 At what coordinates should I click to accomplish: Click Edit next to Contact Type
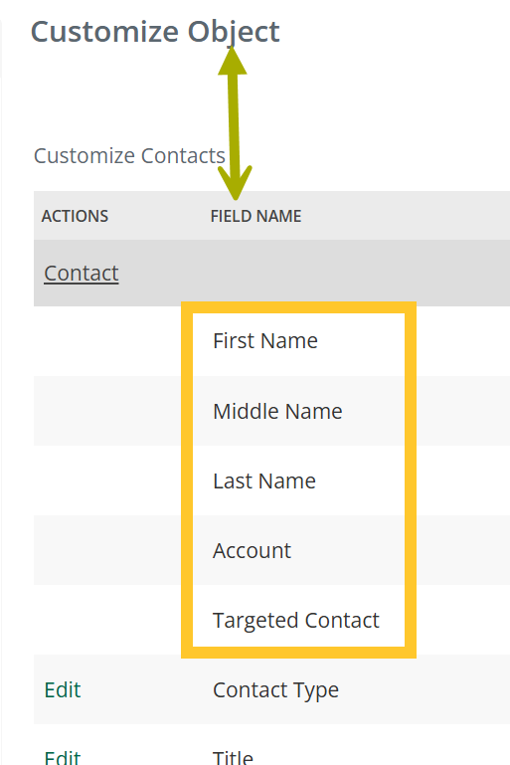tap(63, 689)
